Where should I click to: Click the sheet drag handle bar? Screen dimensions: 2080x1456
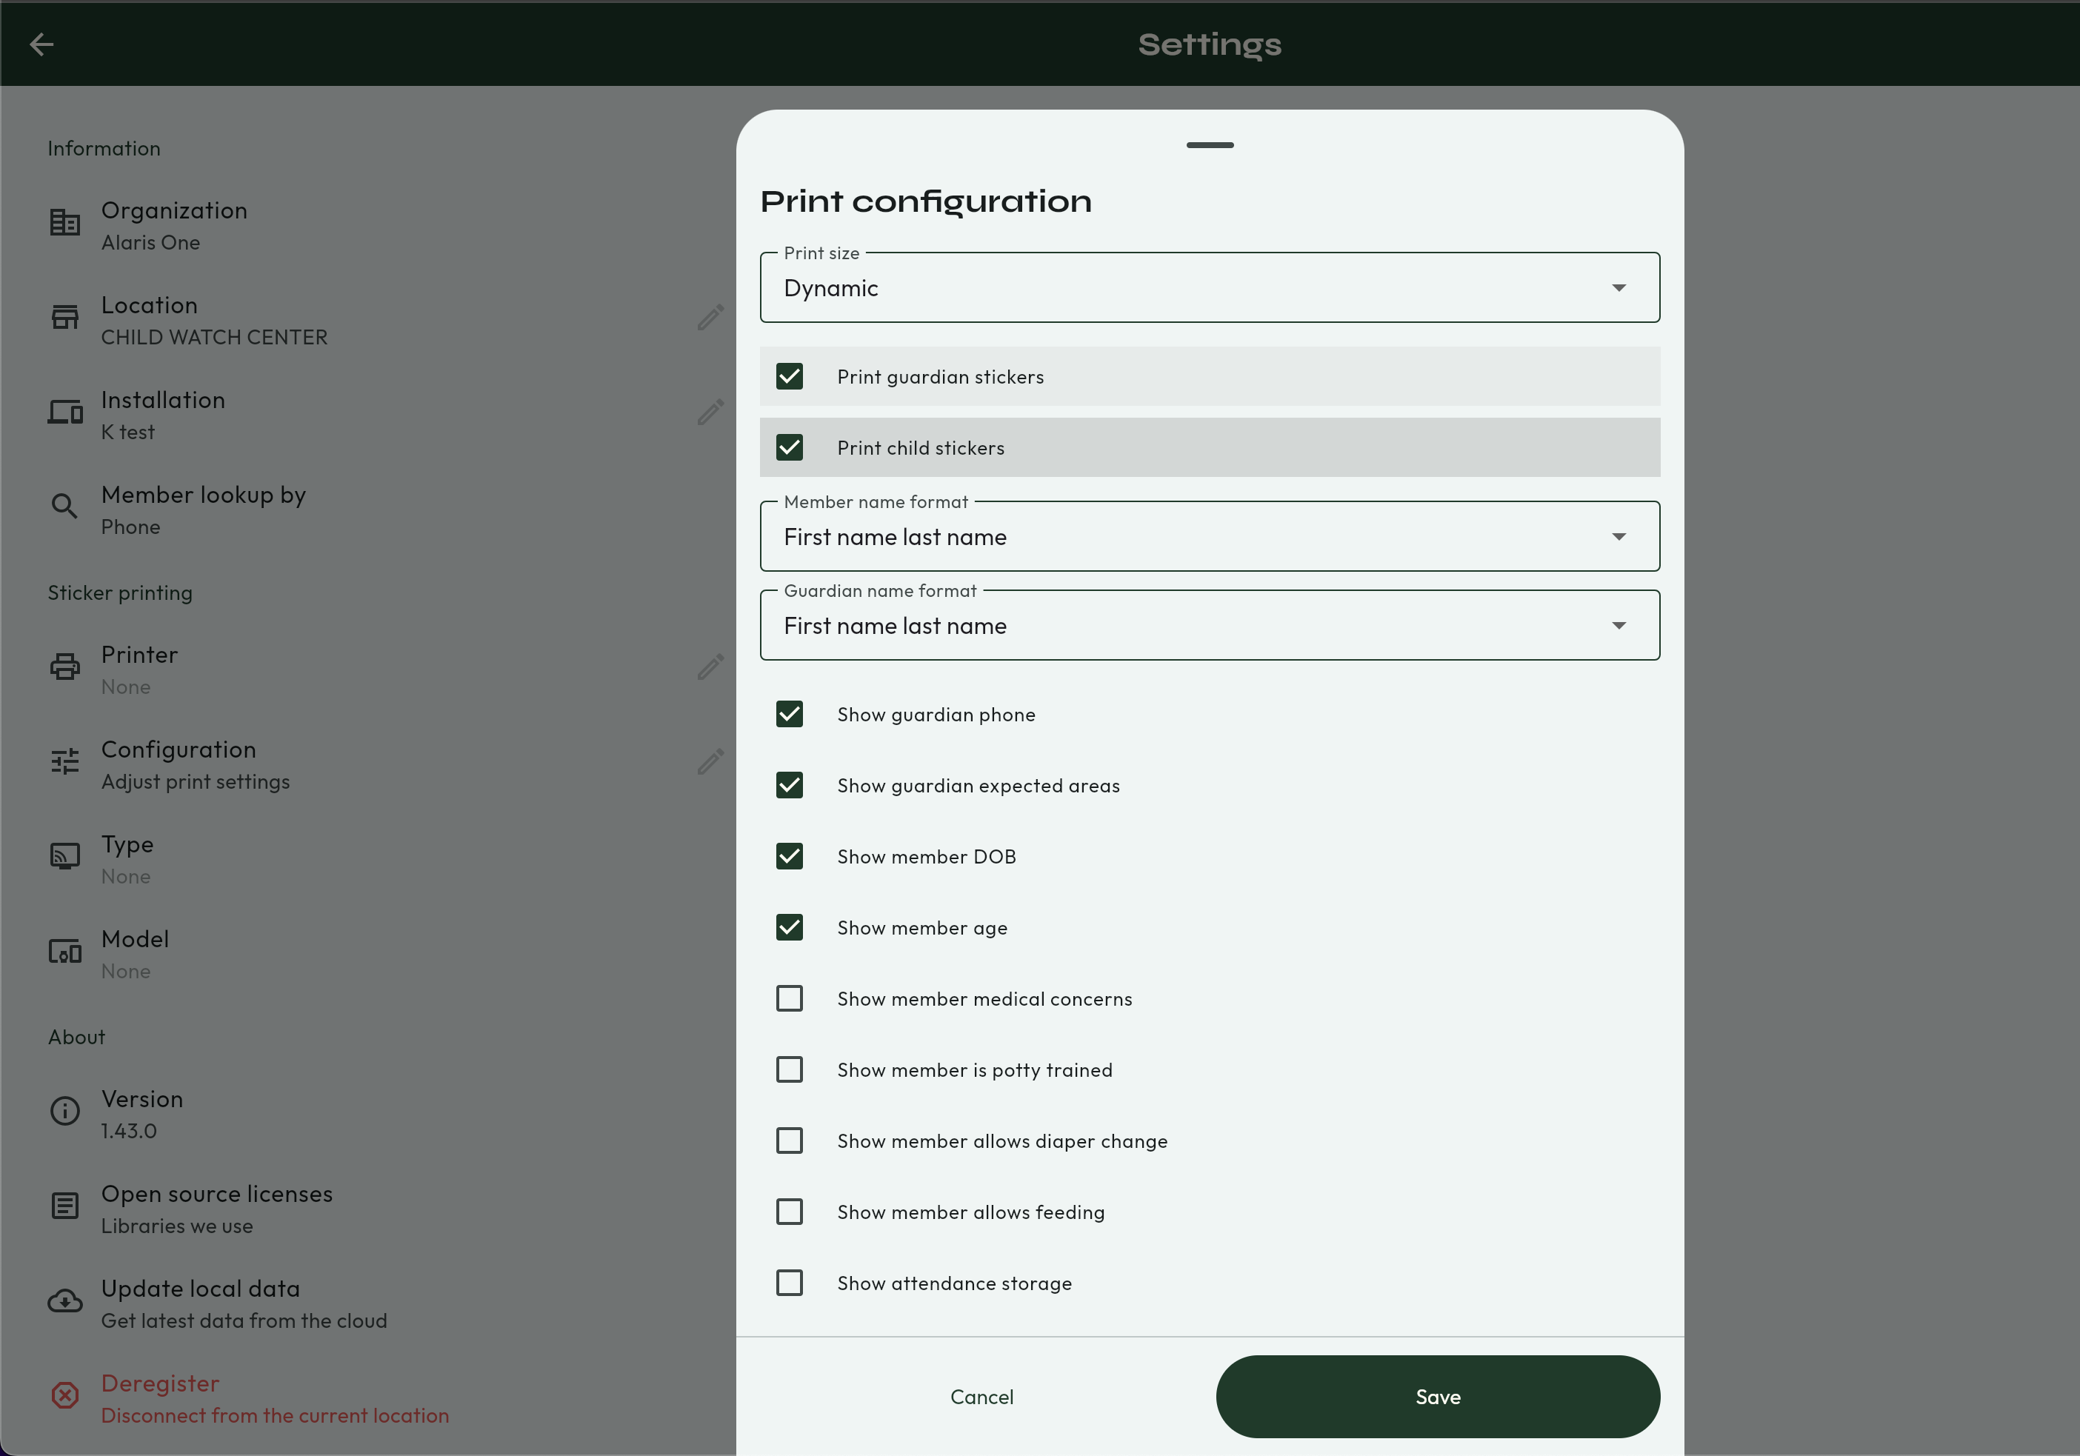click(1210, 145)
